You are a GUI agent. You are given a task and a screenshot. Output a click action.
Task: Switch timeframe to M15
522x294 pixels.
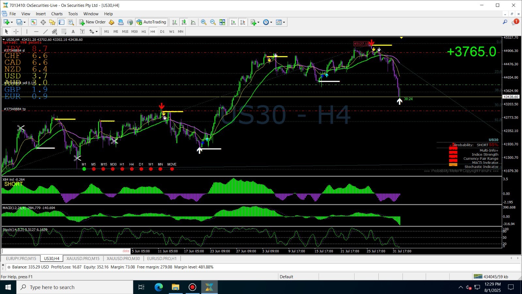click(125, 31)
